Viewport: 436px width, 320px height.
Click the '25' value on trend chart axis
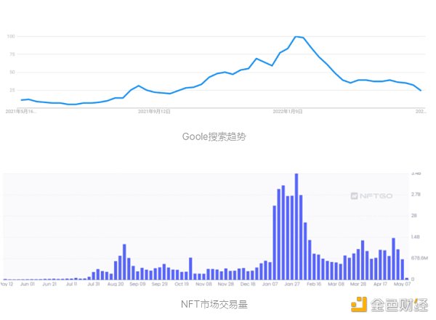point(12,90)
